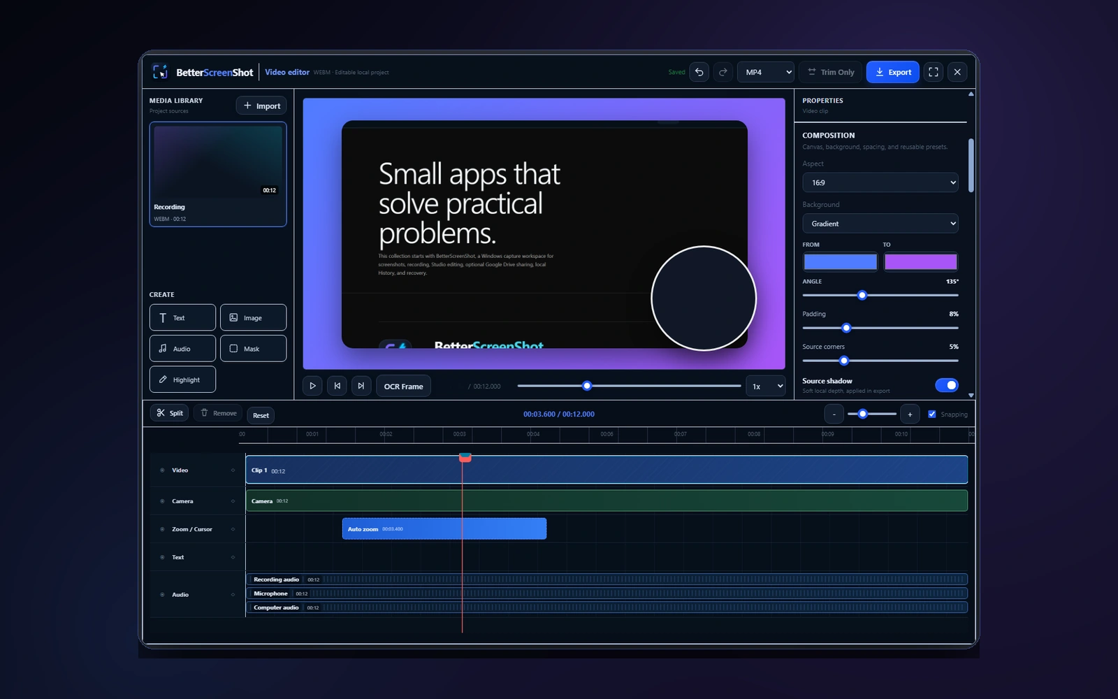The width and height of the screenshot is (1118, 699).
Task: Click the 00:06 mark on timeline ruler
Action: (x=607, y=434)
